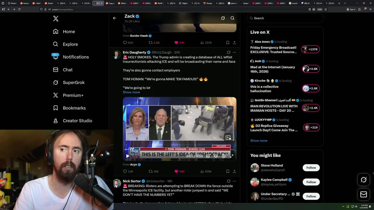This screenshot has height=210, width=374.
Task: Open Grok explain on Nick Sortor's post
Action: pos(228,181)
